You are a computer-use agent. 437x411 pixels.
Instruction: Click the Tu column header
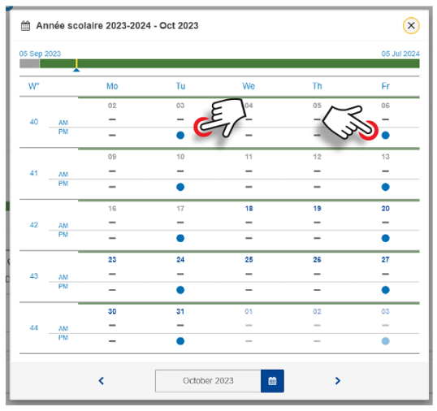pos(180,86)
